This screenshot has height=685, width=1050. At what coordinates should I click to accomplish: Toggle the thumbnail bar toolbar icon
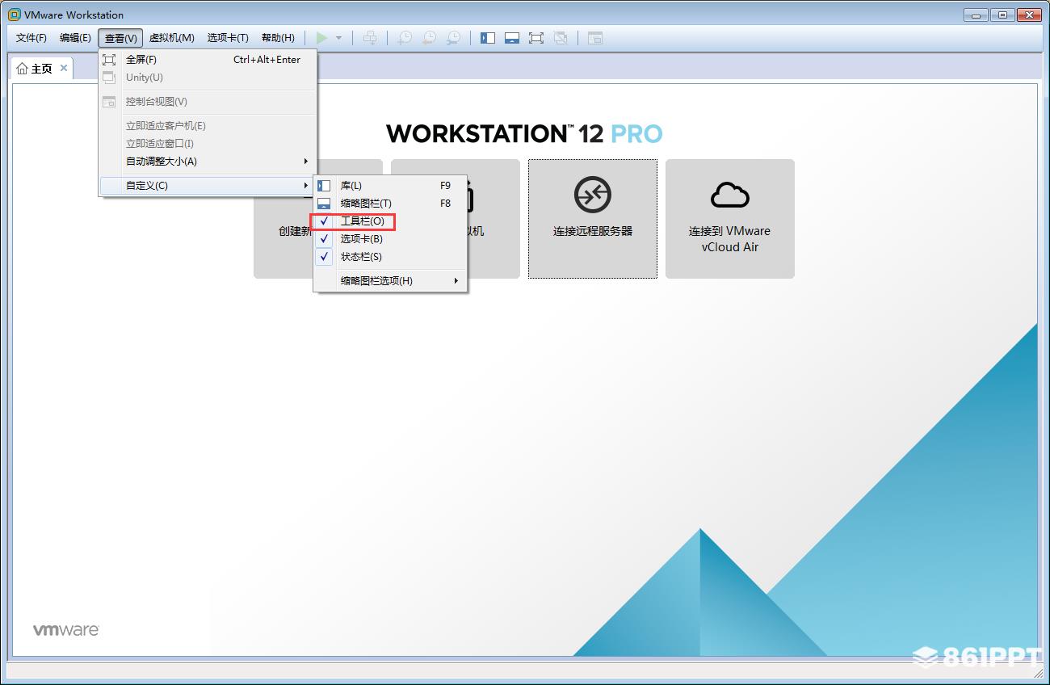click(x=512, y=38)
